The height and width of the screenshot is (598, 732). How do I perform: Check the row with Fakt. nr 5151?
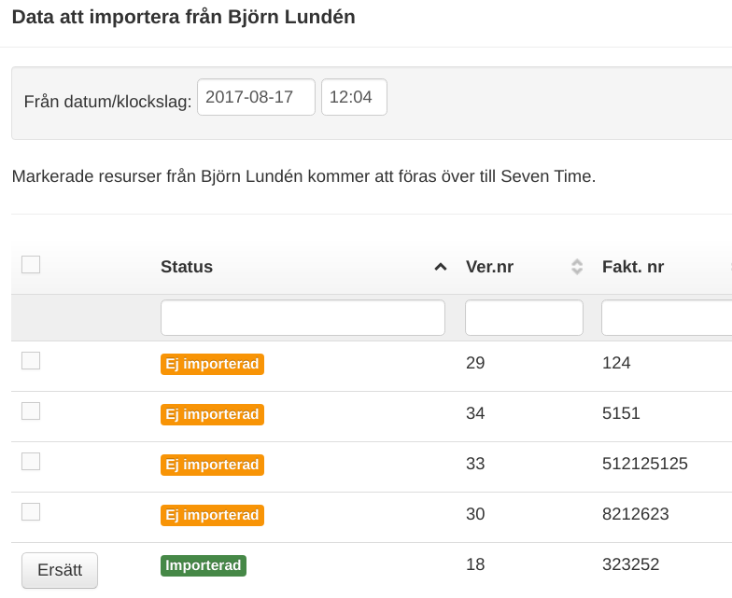point(31,410)
